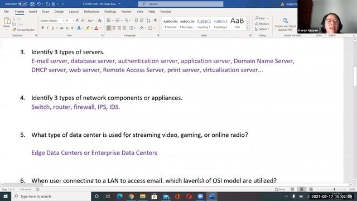Apply yellow text highlight color

[x=88, y=28]
